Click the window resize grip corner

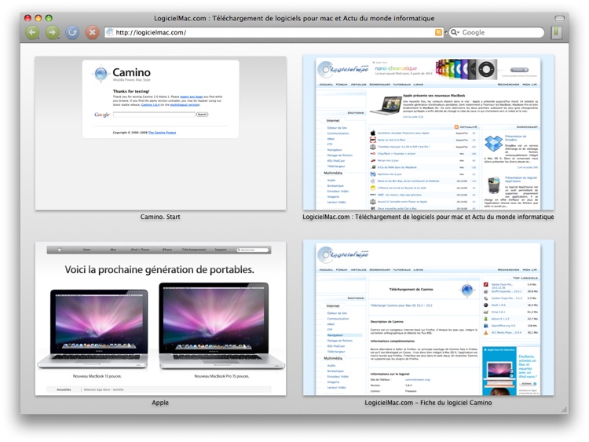point(564,410)
